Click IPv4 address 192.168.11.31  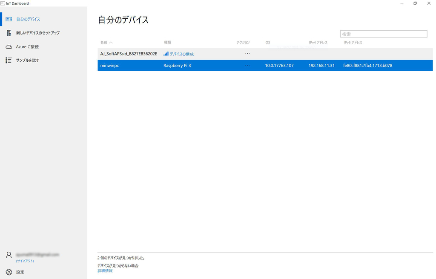tap(321, 66)
